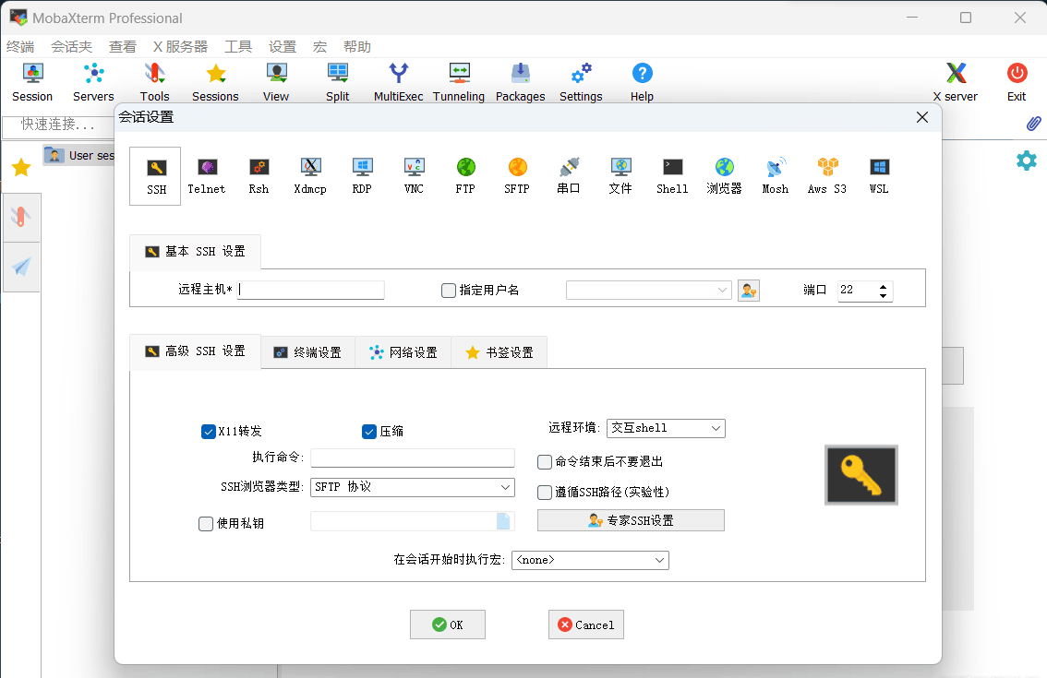
Task: Open the paper plane sidebar tab
Action: [21, 267]
